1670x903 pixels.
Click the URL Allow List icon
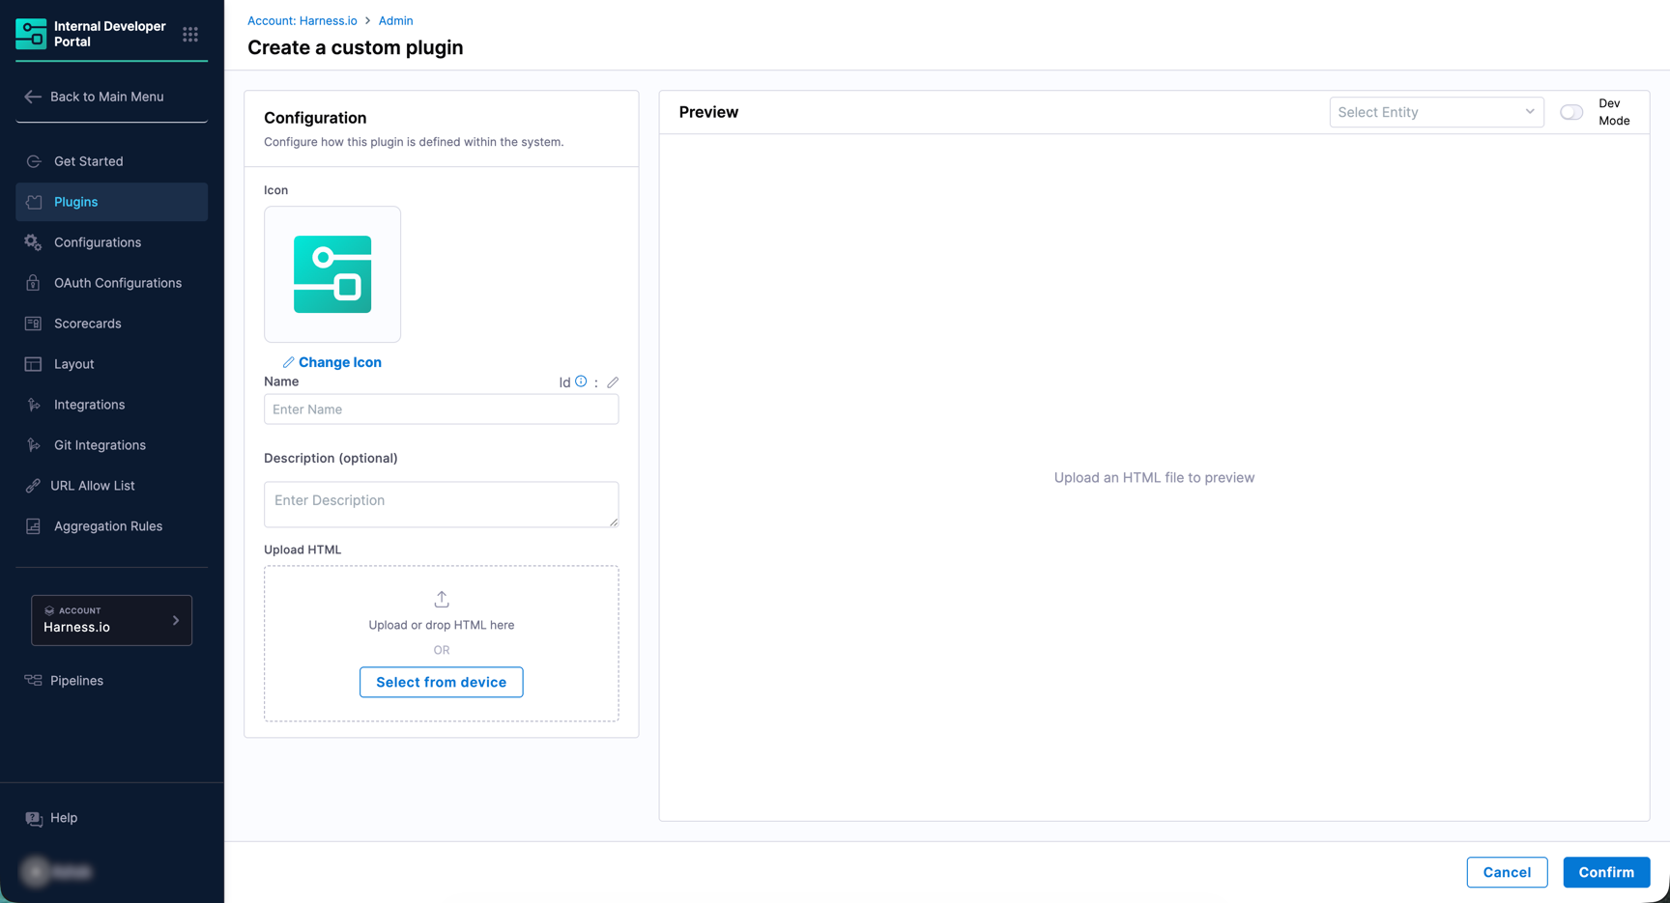[32, 486]
